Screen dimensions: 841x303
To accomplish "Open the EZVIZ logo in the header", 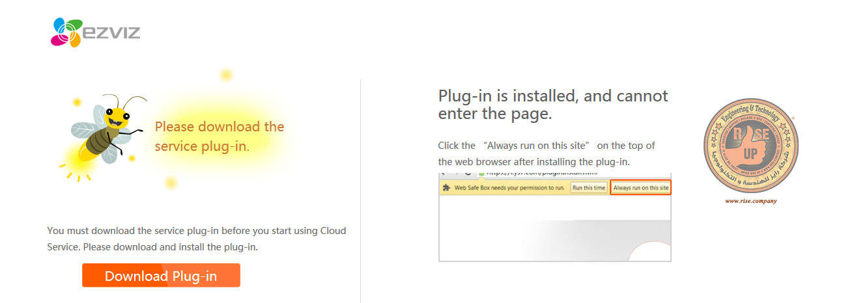I will [x=95, y=32].
